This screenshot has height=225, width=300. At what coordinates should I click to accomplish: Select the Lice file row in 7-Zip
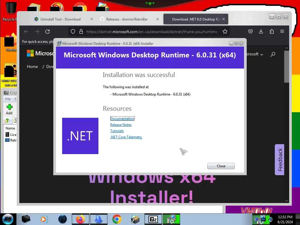[11, 134]
